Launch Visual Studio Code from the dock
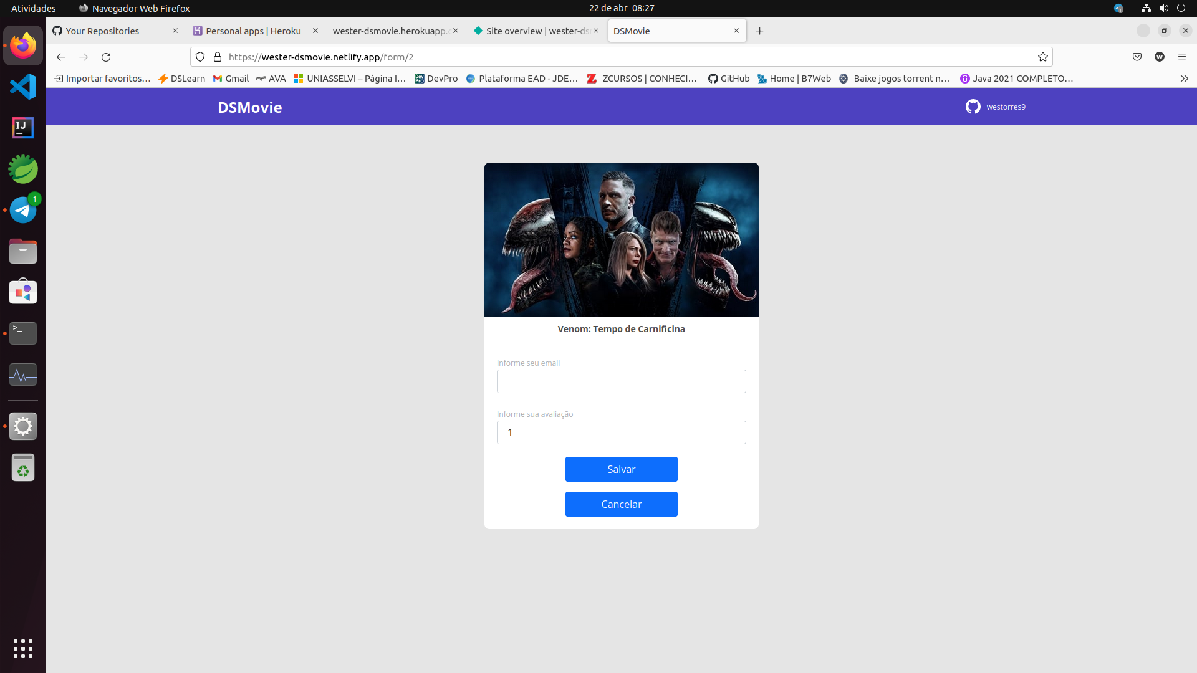This screenshot has height=673, width=1197. pos(22,87)
